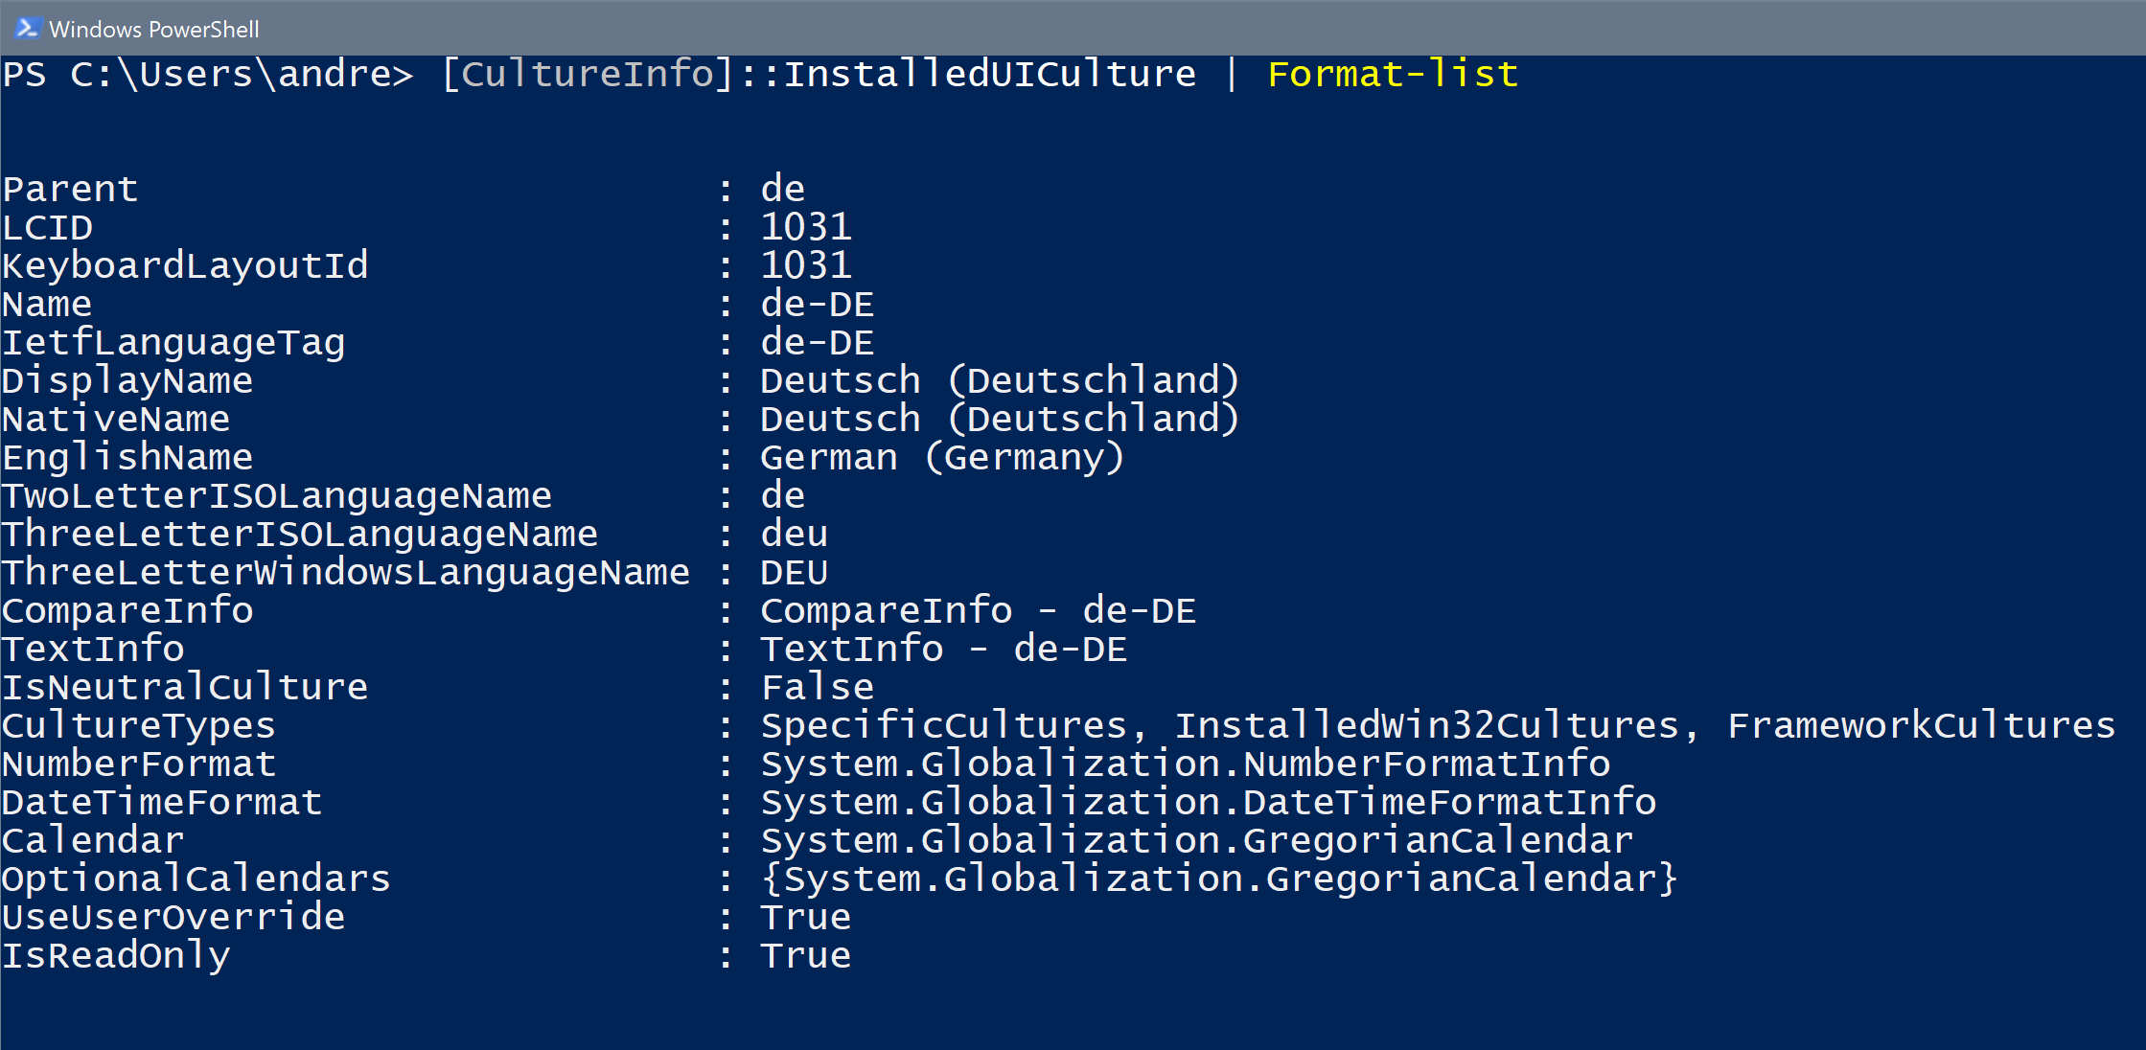The image size is (2146, 1050).
Task: Click the KeyboardLayoutId property label
Action: click(185, 265)
